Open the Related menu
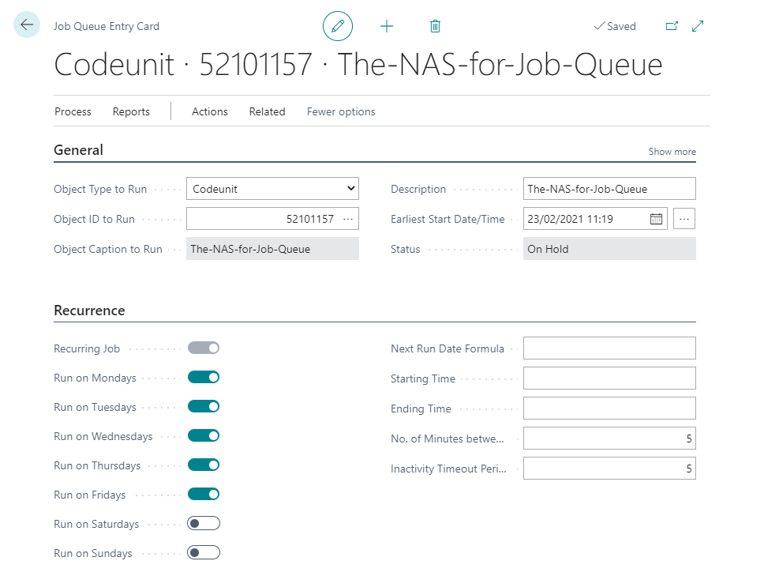The height and width of the screenshot is (576, 764). point(267,111)
